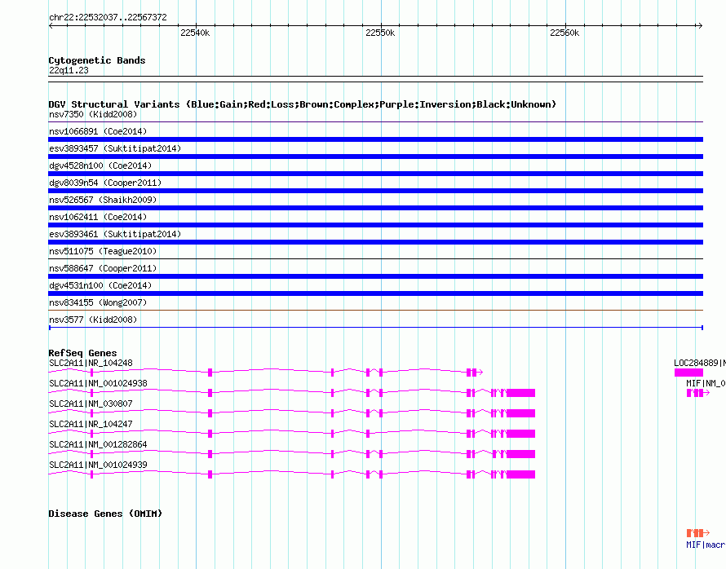
Task: Select the blue gain bar under esv3893457
Action: coord(375,157)
